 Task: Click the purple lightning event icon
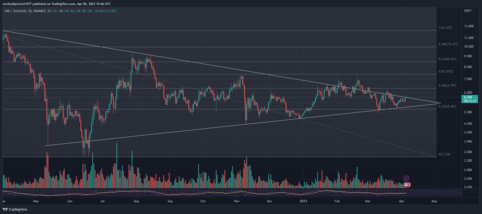[x=406, y=178]
